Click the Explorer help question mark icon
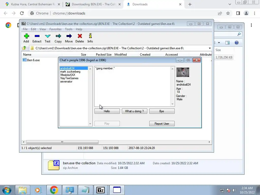 tap(237, 43)
